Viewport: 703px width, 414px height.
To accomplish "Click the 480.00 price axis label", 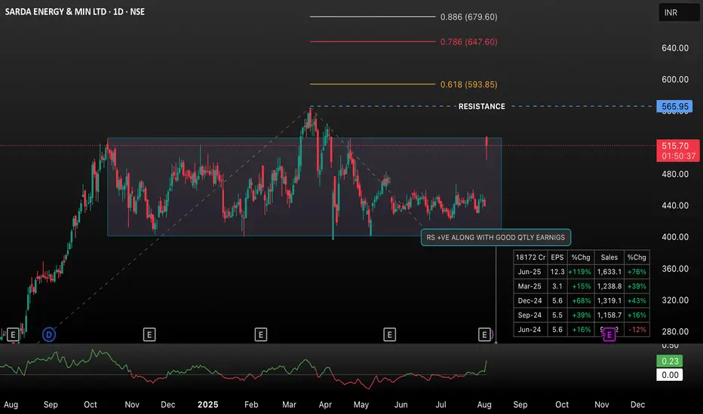I will pyautogui.click(x=675, y=174).
